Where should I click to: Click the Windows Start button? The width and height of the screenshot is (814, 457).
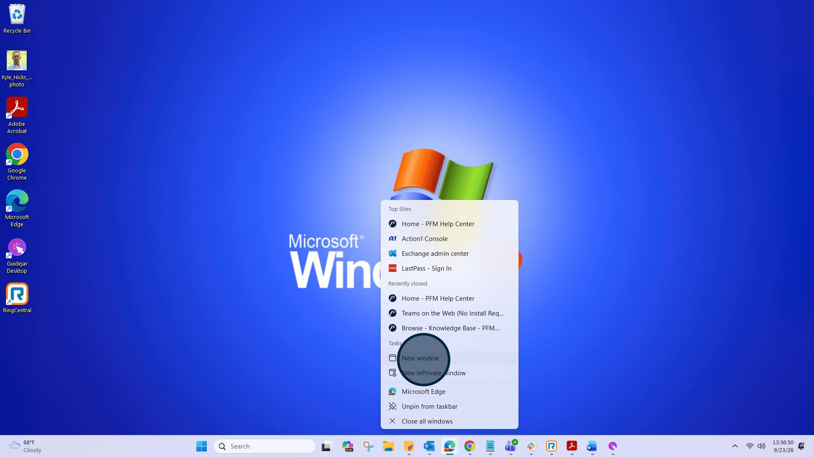pos(201,446)
